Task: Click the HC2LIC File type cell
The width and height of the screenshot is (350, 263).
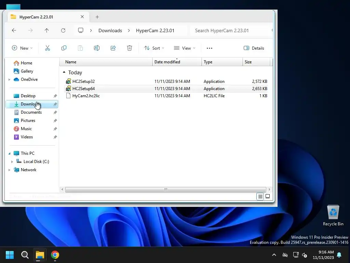Action: [x=214, y=96]
